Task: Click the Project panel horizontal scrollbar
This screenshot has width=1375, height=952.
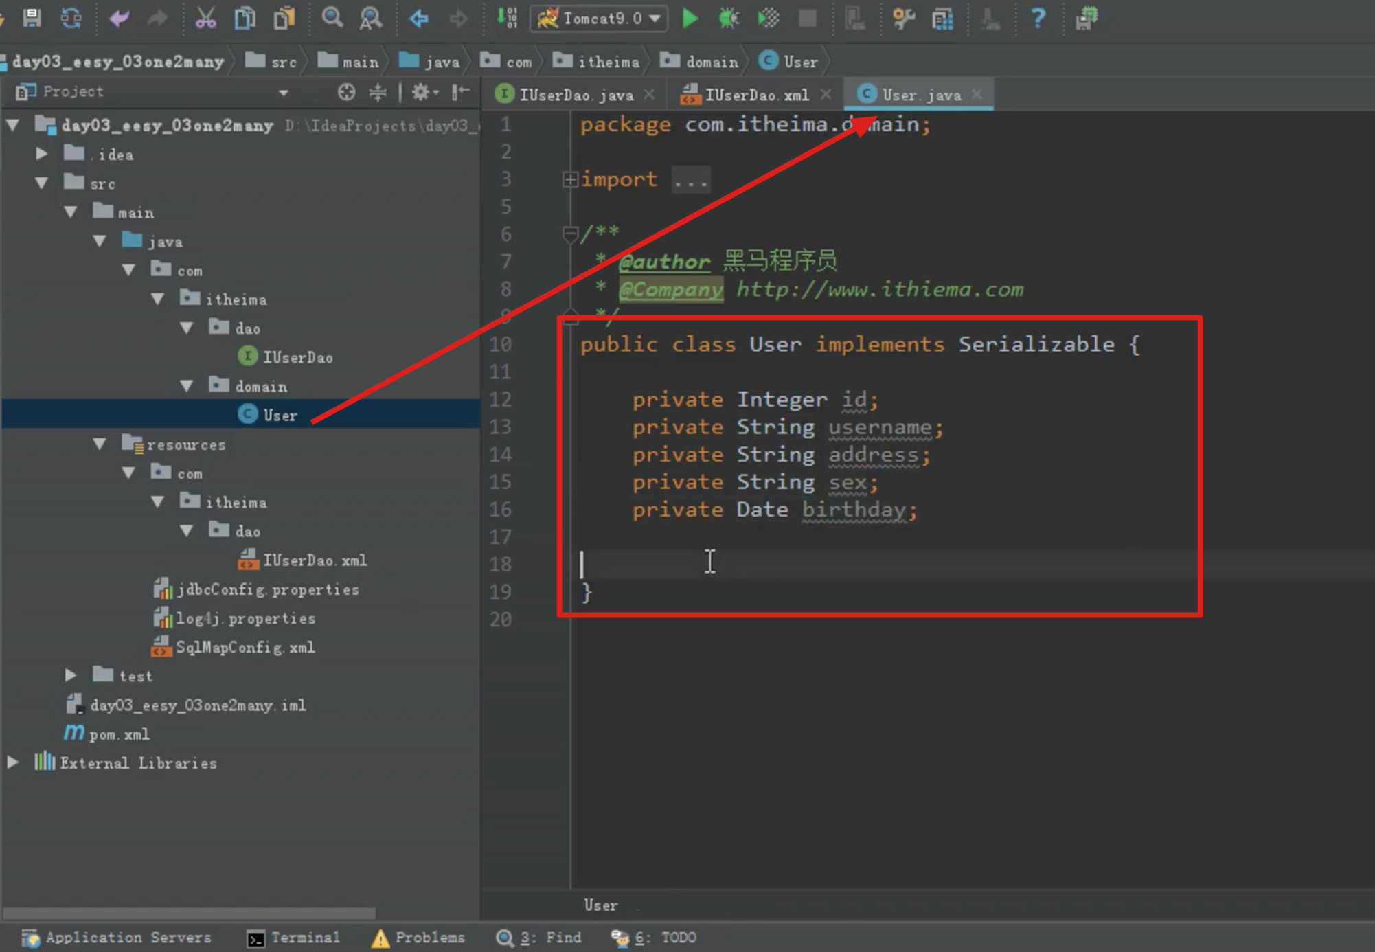Action: point(189,913)
